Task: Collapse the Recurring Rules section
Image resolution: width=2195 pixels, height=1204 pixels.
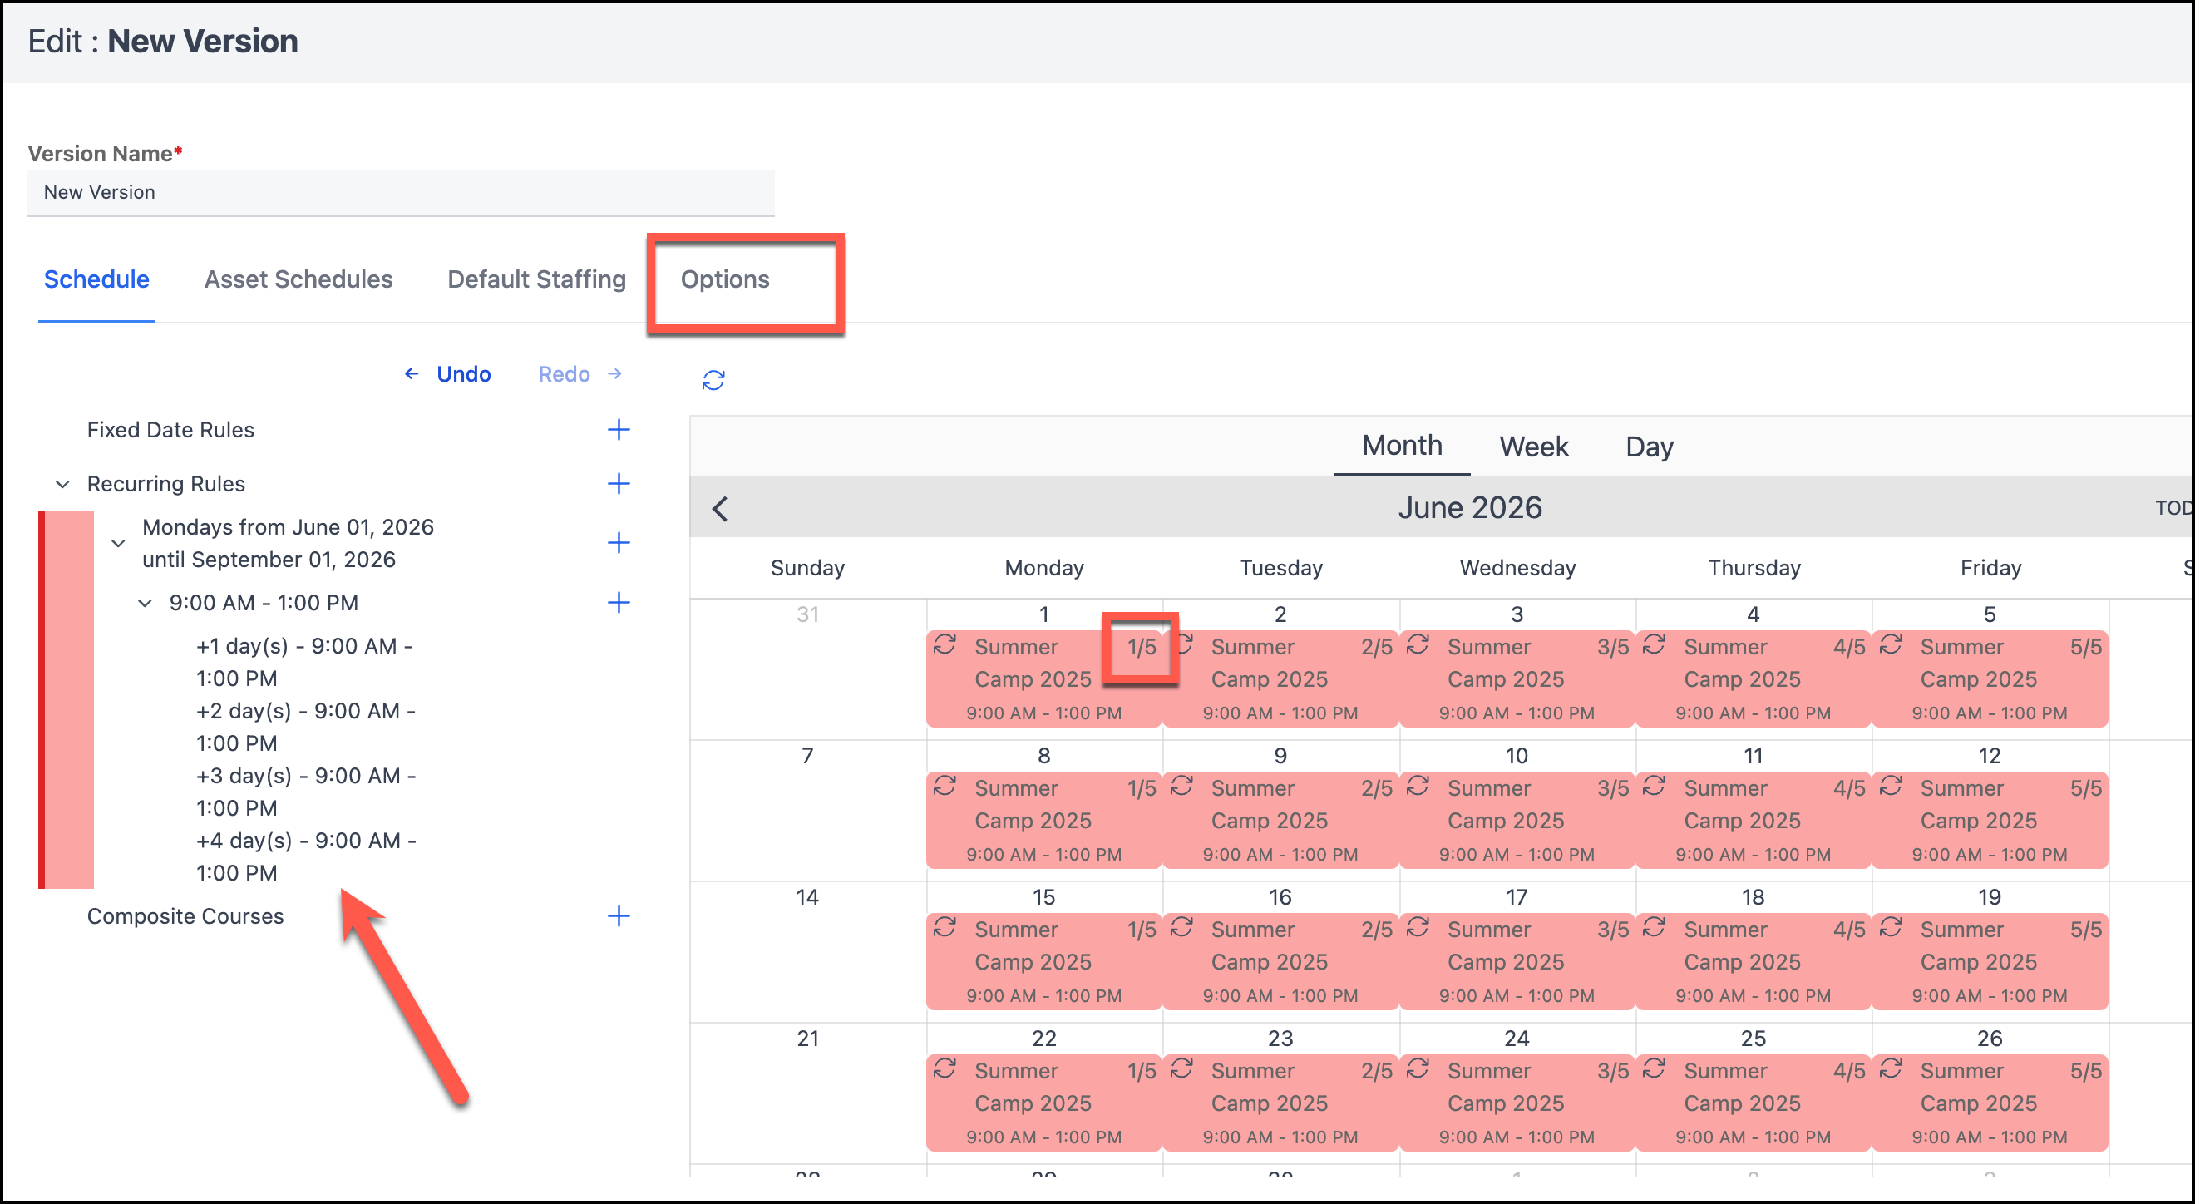Action: (x=62, y=484)
